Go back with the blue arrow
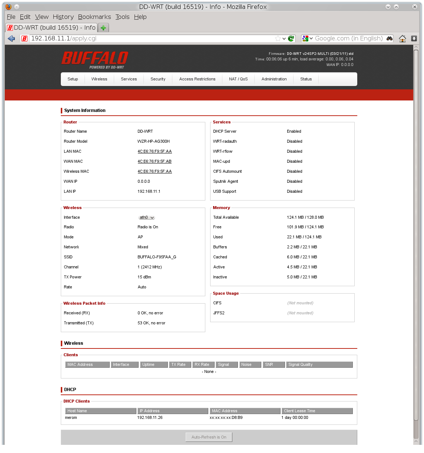This screenshot has height=453, width=424. (11, 39)
